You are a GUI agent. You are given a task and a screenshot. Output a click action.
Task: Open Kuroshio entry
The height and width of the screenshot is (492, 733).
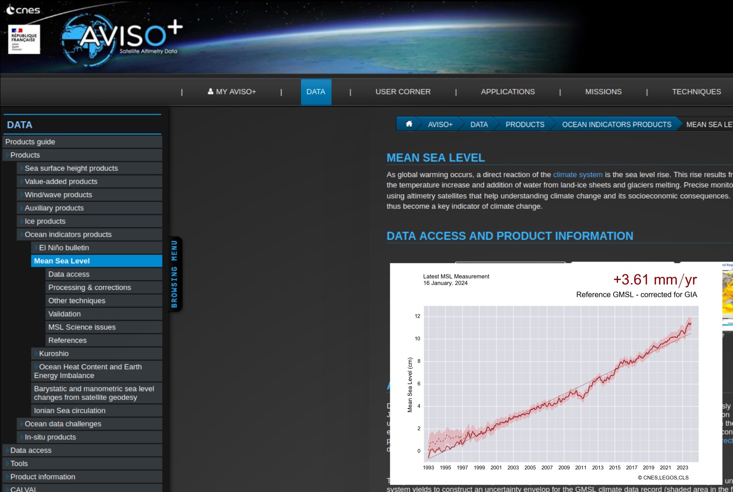(96, 354)
